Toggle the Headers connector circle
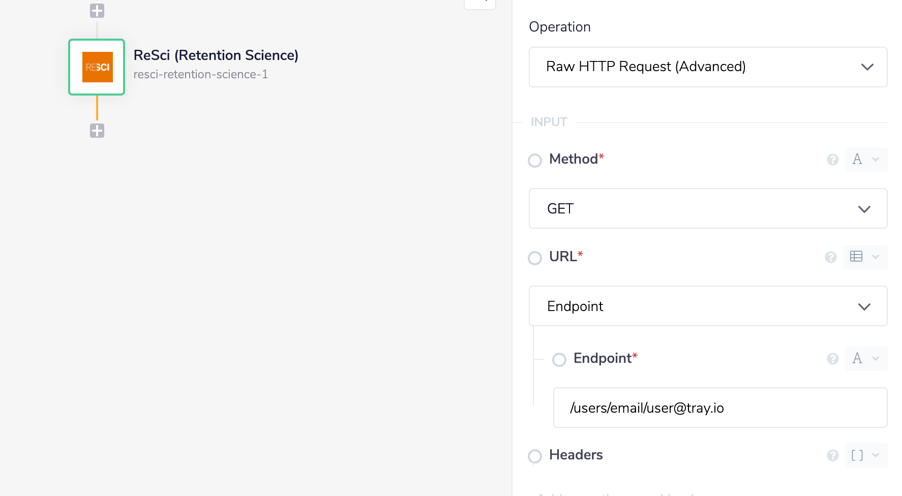Viewport: 902px width, 496px height. pyautogui.click(x=535, y=456)
